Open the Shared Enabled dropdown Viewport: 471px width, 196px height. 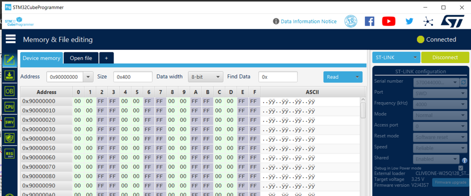pos(437,159)
